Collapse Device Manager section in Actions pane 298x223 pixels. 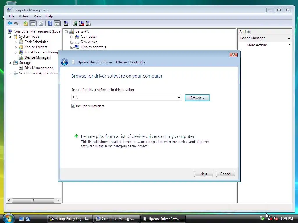[x=289, y=38]
